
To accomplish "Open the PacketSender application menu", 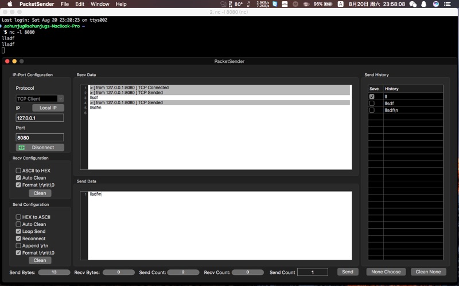I will [37, 4].
